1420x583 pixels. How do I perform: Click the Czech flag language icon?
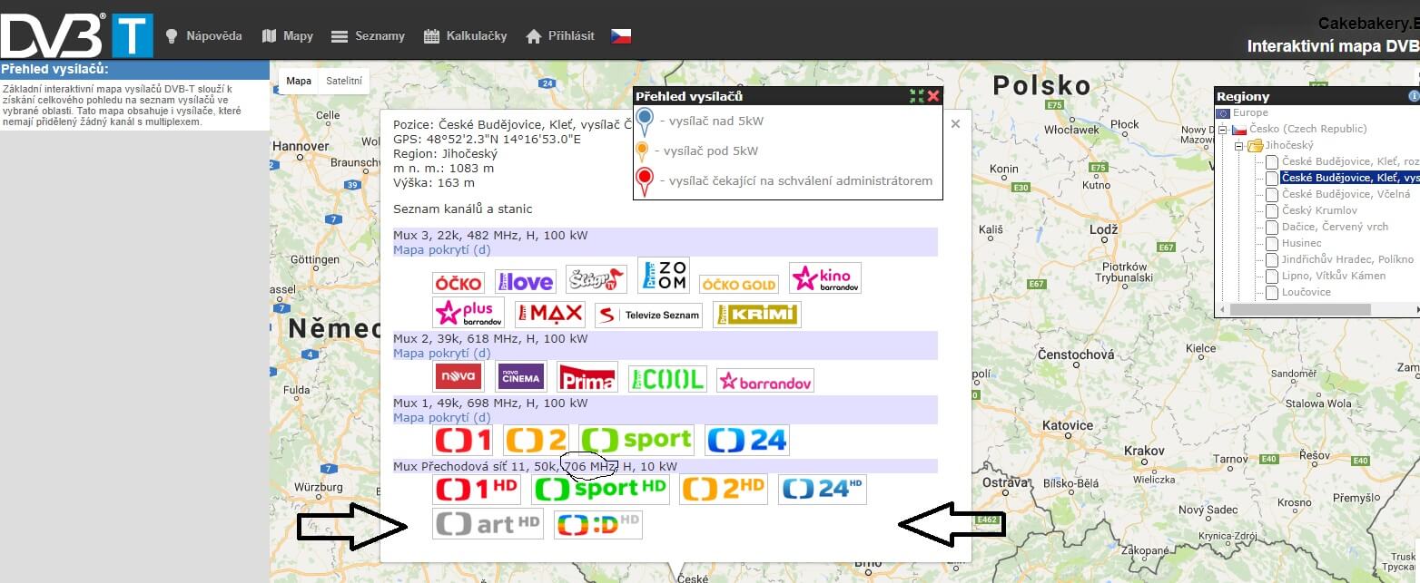(620, 36)
